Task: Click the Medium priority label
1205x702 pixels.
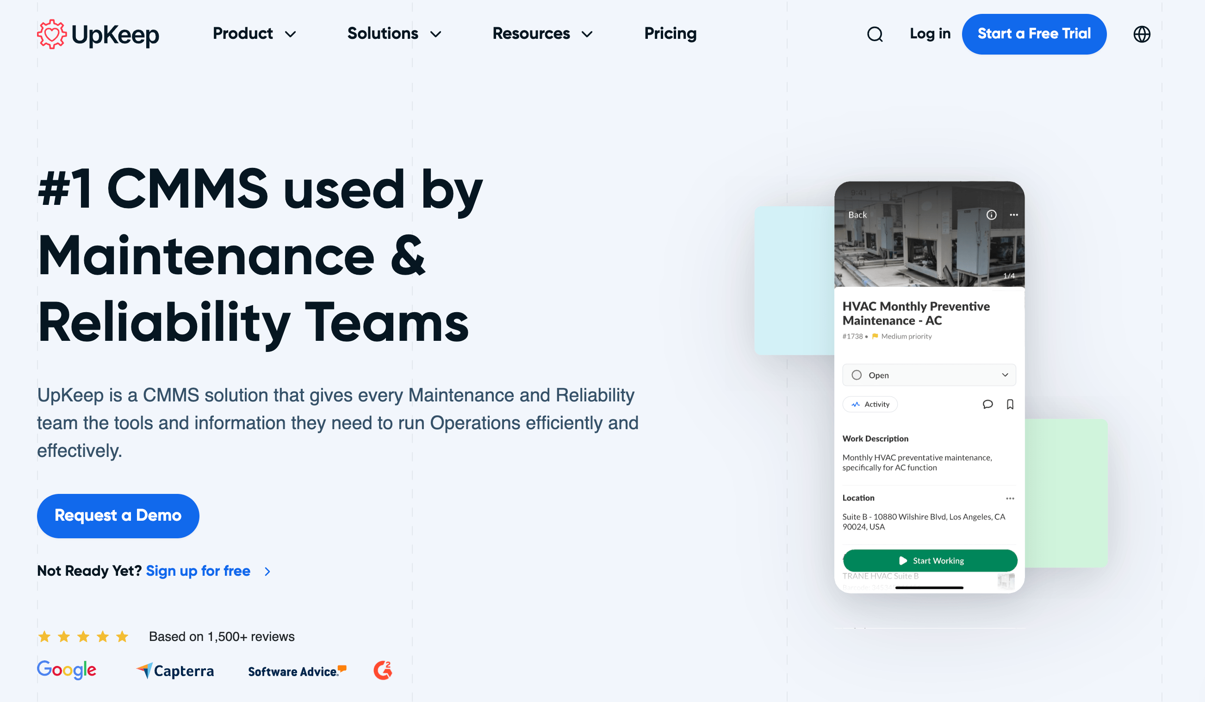Action: pyautogui.click(x=906, y=336)
